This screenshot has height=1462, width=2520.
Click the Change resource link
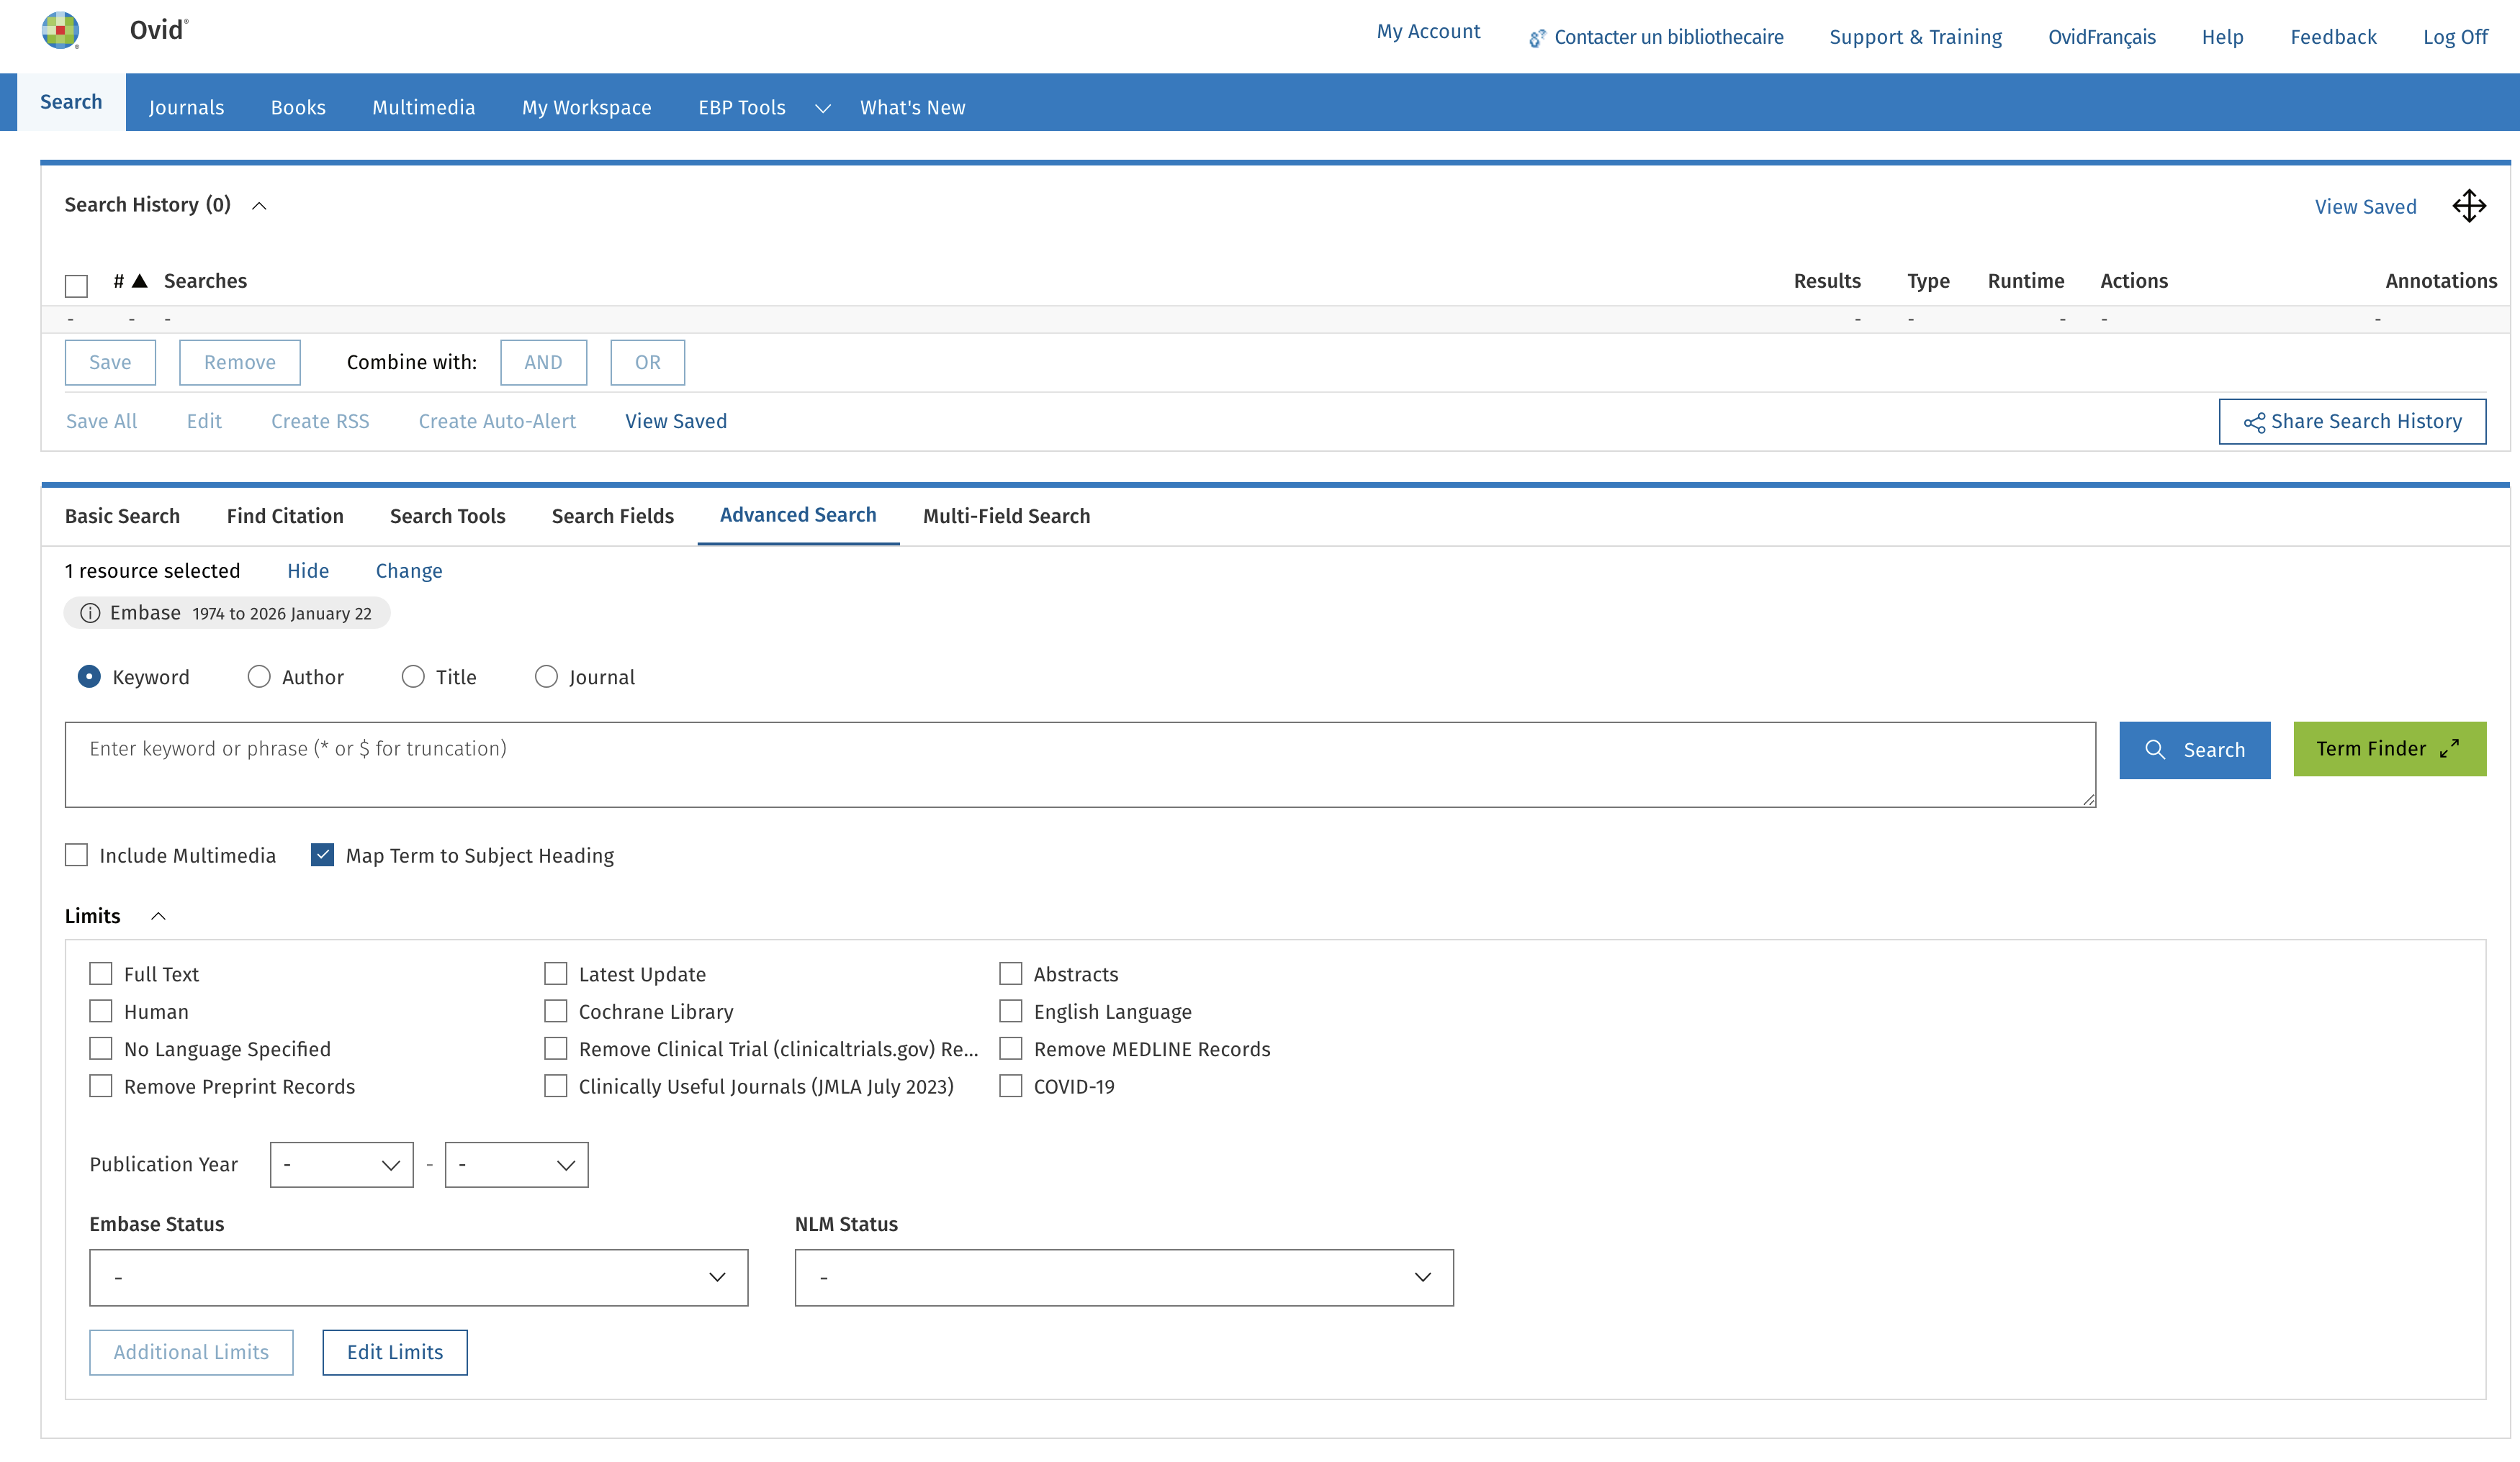408,571
